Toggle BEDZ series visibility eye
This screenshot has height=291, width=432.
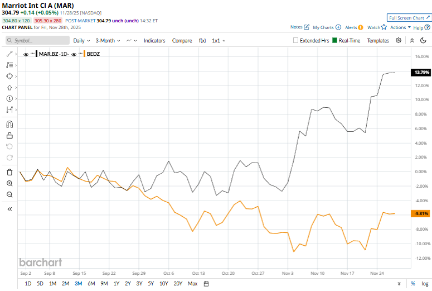point(74,54)
